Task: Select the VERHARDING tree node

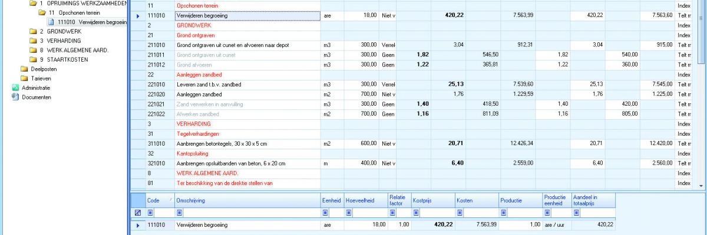Action: tap(62, 41)
